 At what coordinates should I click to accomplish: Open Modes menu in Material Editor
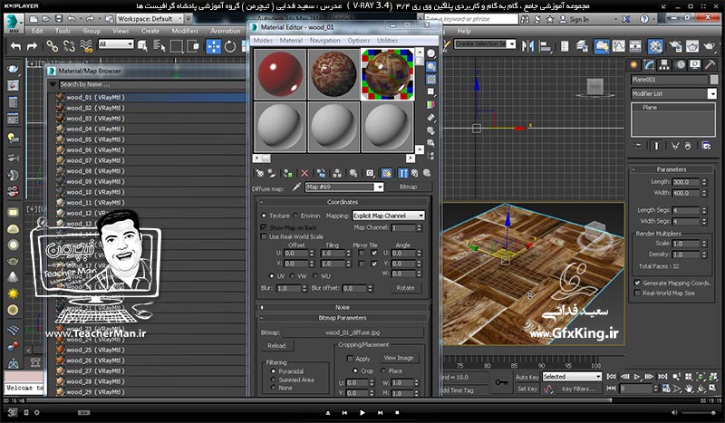click(x=263, y=41)
